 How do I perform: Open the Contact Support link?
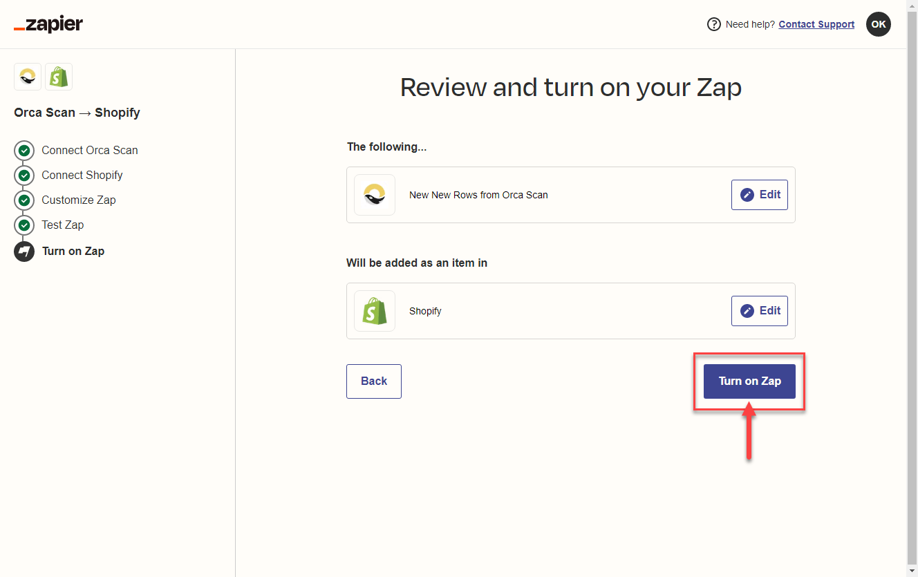816,25
